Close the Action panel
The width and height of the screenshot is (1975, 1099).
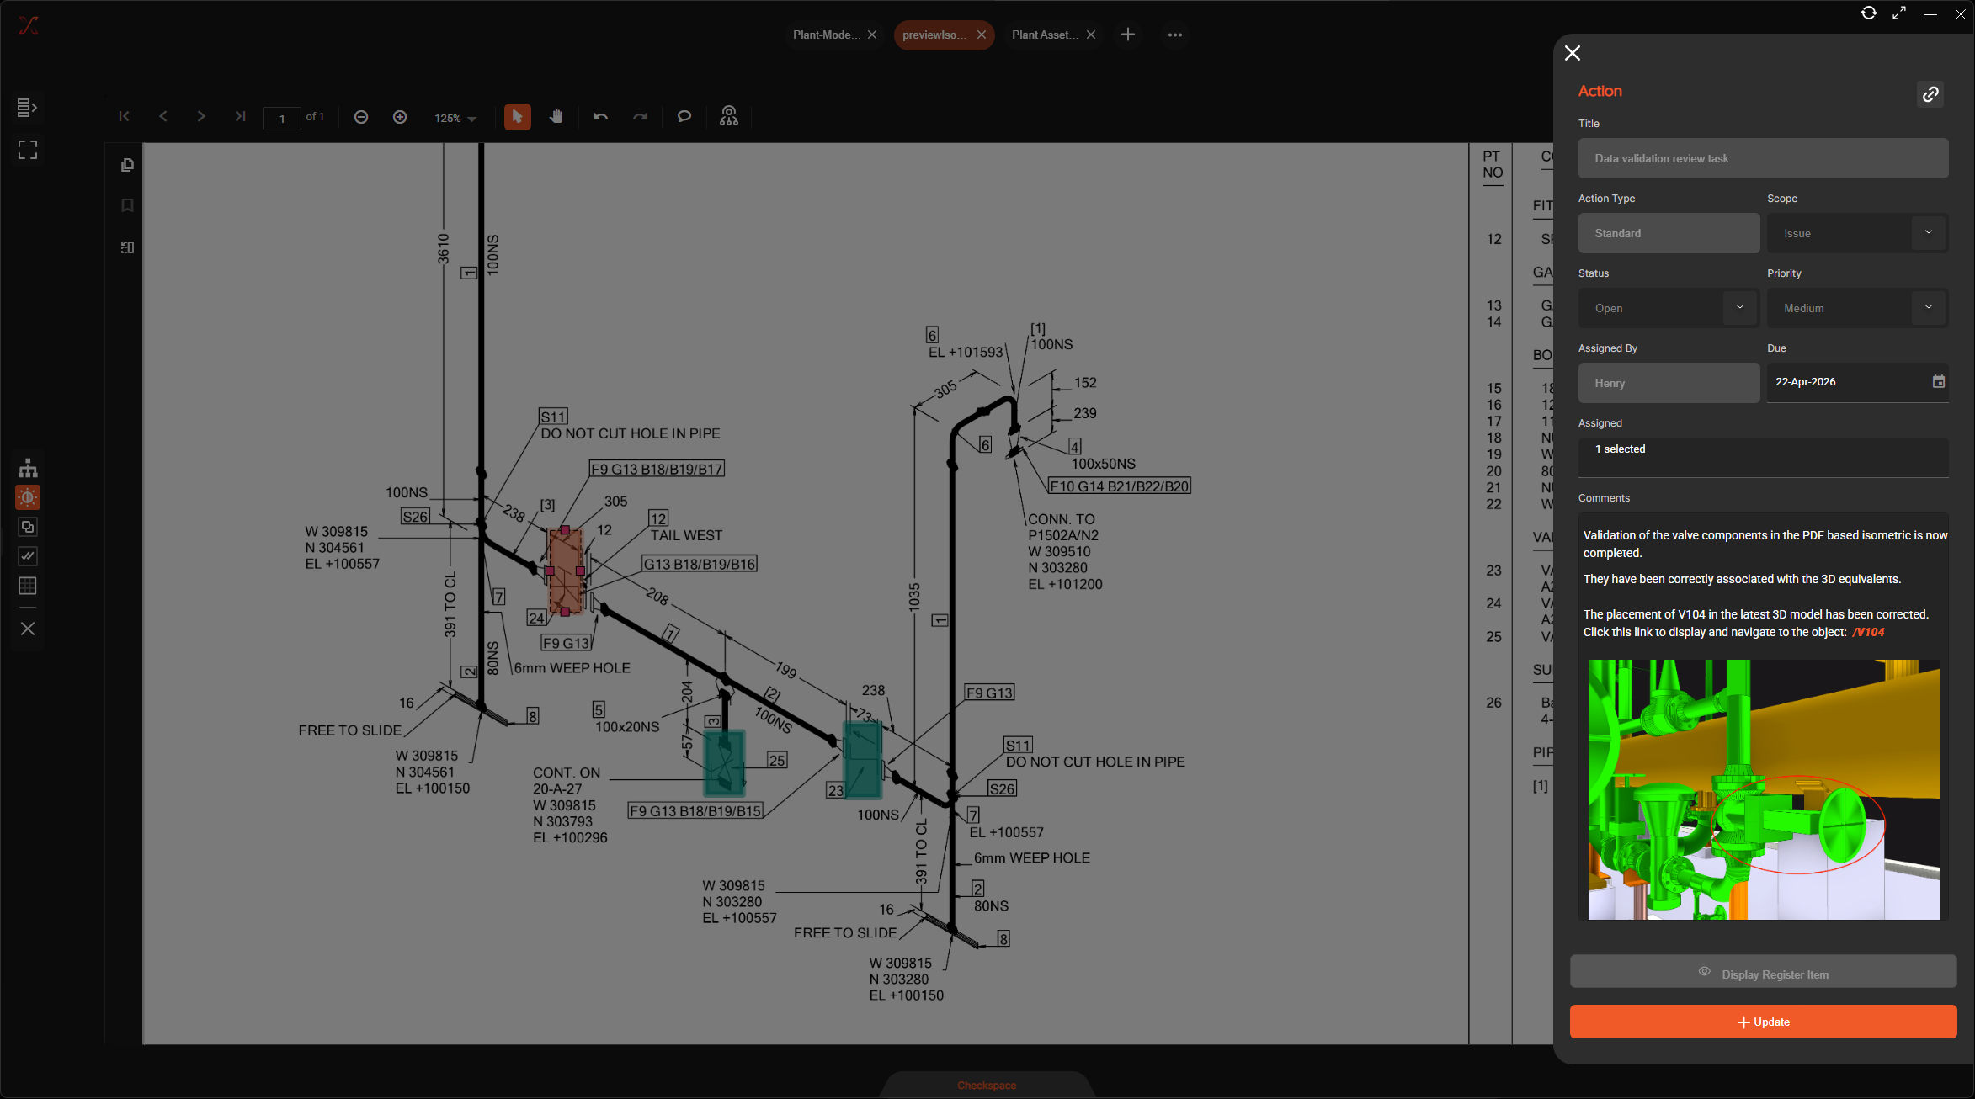pos(1573,53)
